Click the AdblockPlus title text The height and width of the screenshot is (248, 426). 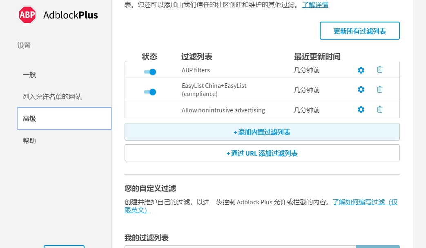(x=71, y=15)
